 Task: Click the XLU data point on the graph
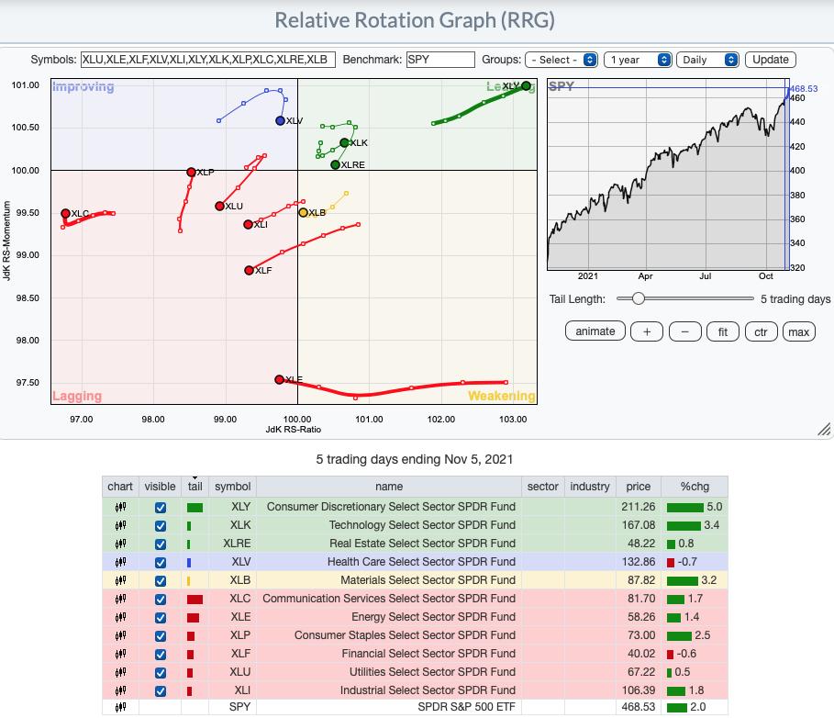219,206
